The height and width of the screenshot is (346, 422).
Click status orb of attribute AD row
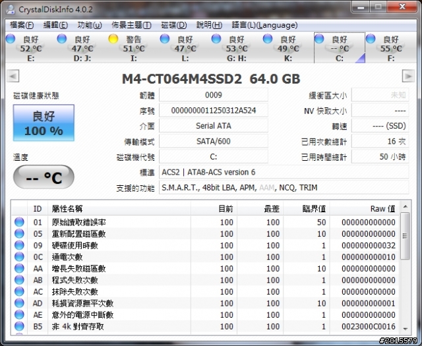coord(19,303)
